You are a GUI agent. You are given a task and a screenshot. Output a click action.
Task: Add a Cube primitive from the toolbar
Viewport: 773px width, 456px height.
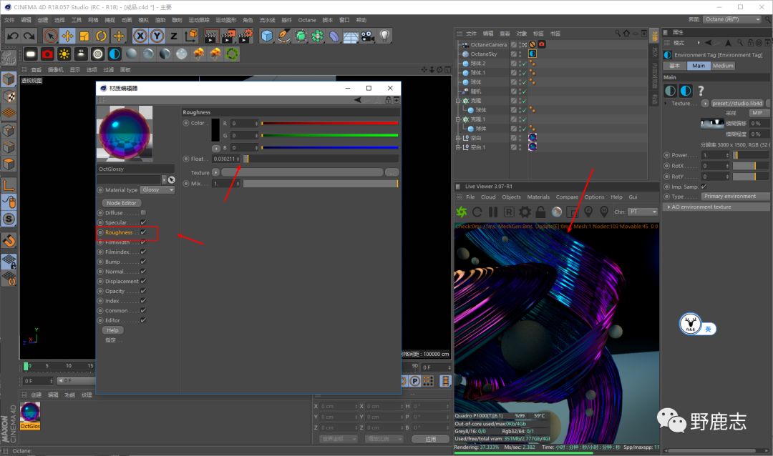(x=267, y=36)
